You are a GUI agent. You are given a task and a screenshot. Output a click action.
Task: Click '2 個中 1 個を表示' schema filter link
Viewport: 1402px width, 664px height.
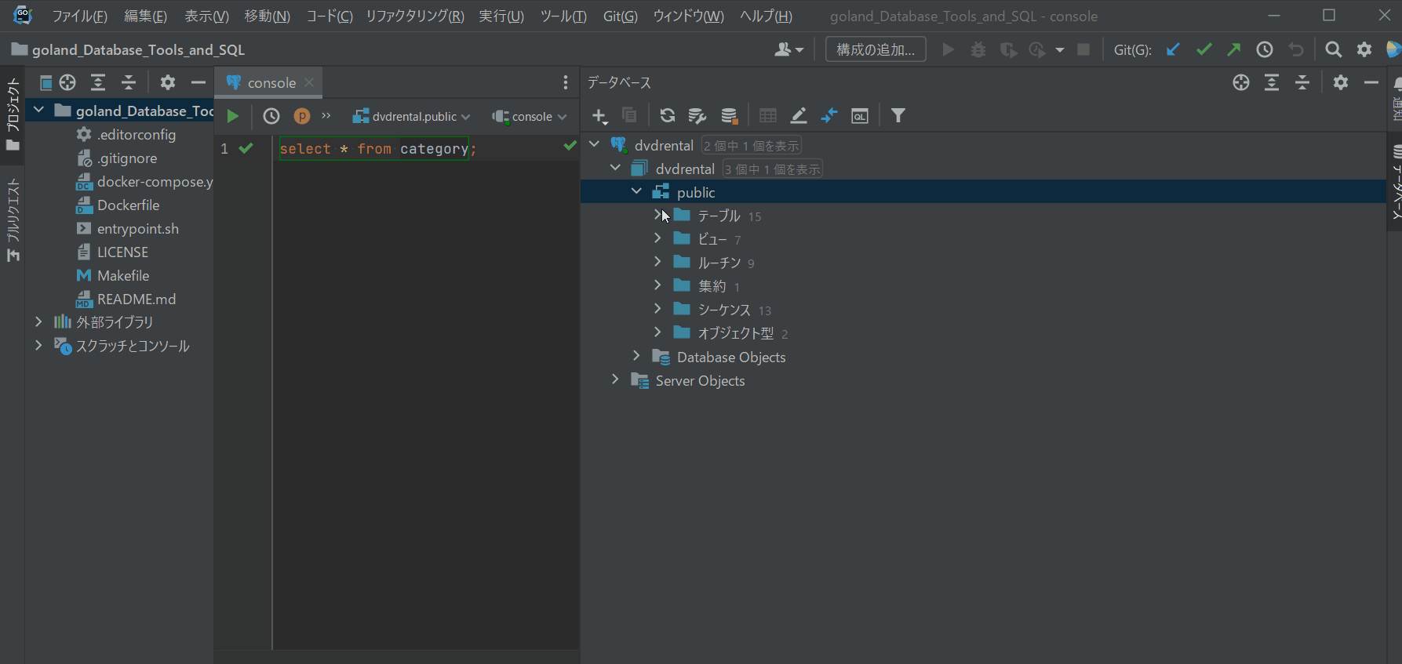point(752,146)
